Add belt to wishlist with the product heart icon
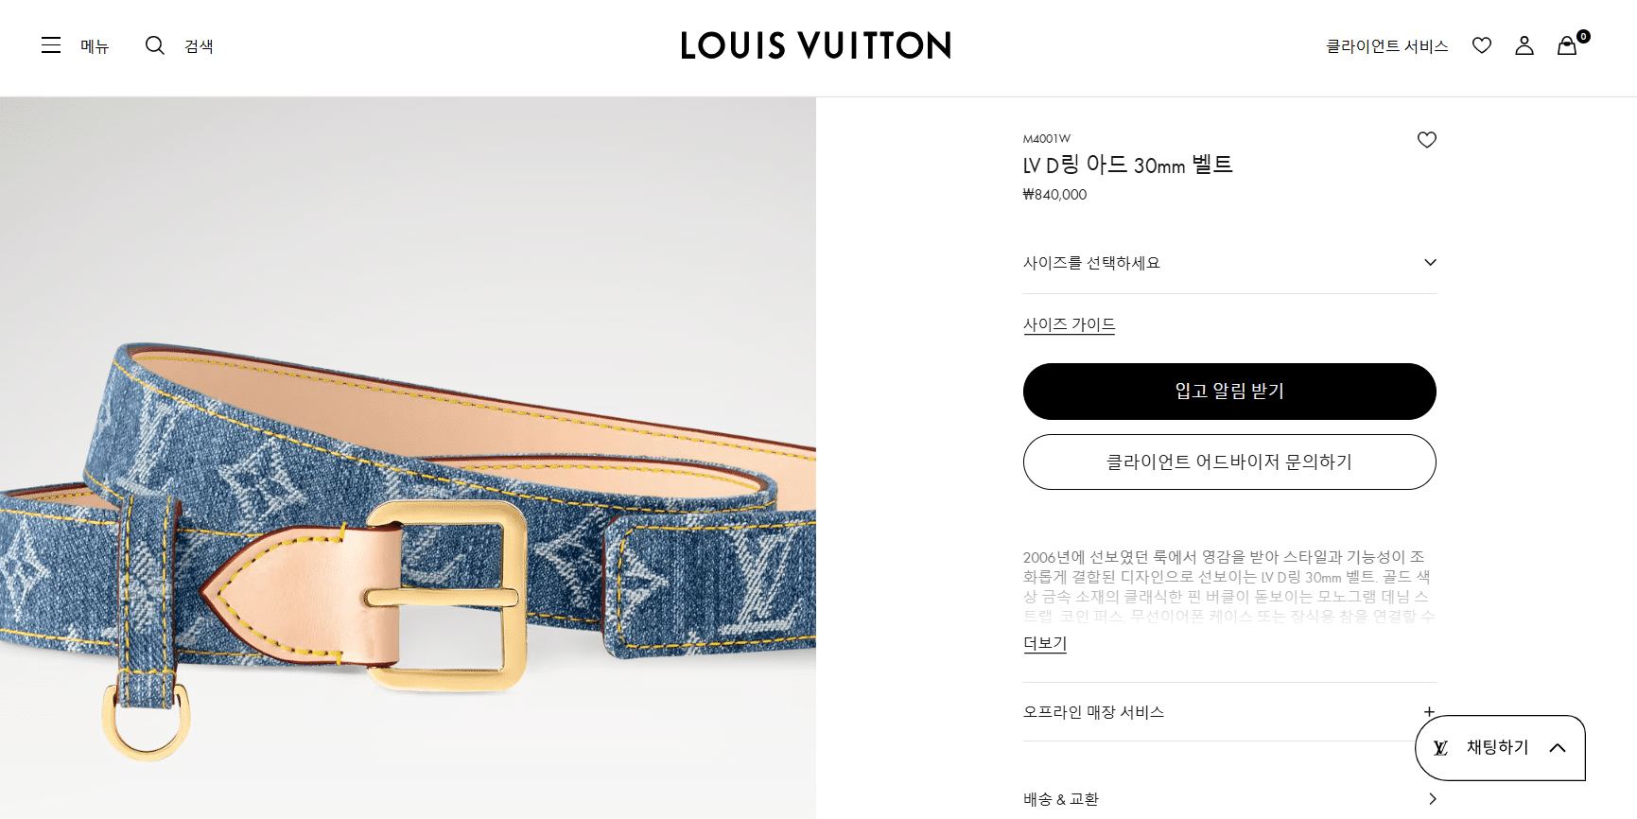This screenshot has height=819, width=1637. [1427, 140]
